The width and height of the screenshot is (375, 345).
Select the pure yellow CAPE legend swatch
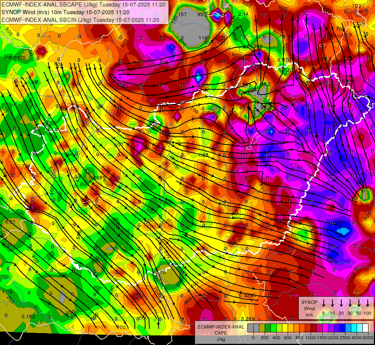[x=285, y=328]
